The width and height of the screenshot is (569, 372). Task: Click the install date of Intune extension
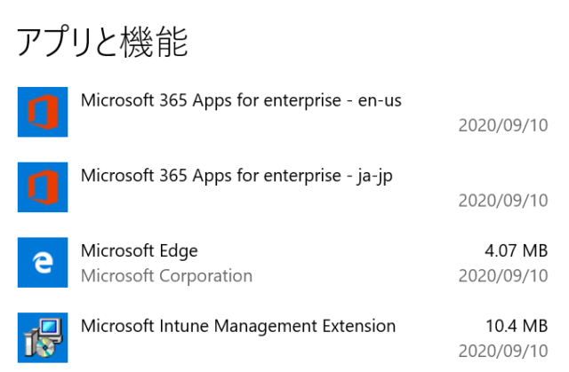pyautogui.click(x=503, y=351)
